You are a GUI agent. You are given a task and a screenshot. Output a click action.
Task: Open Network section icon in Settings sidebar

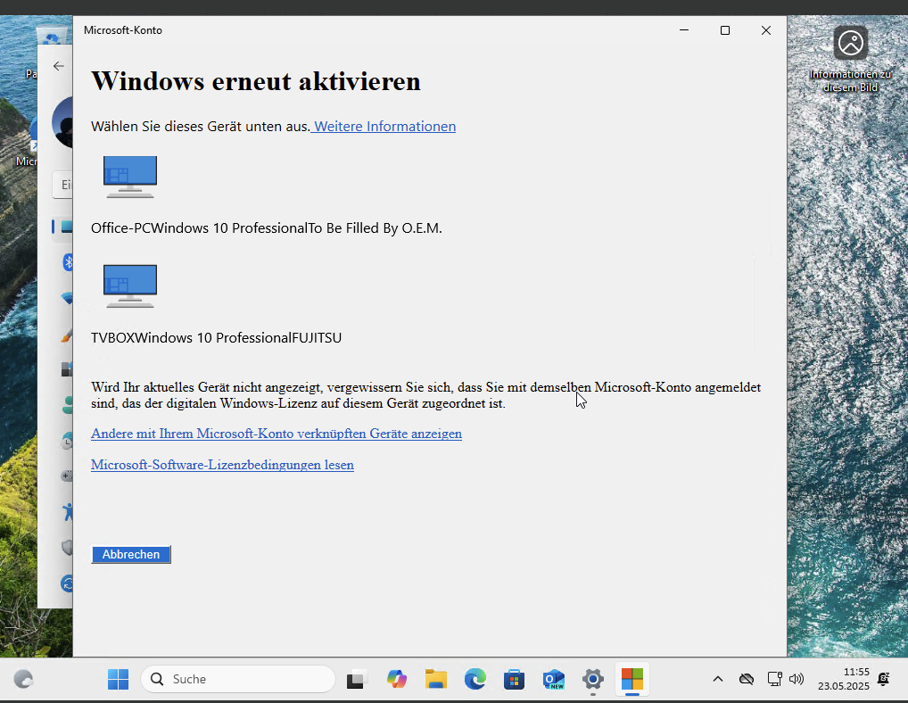(x=67, y=298)
